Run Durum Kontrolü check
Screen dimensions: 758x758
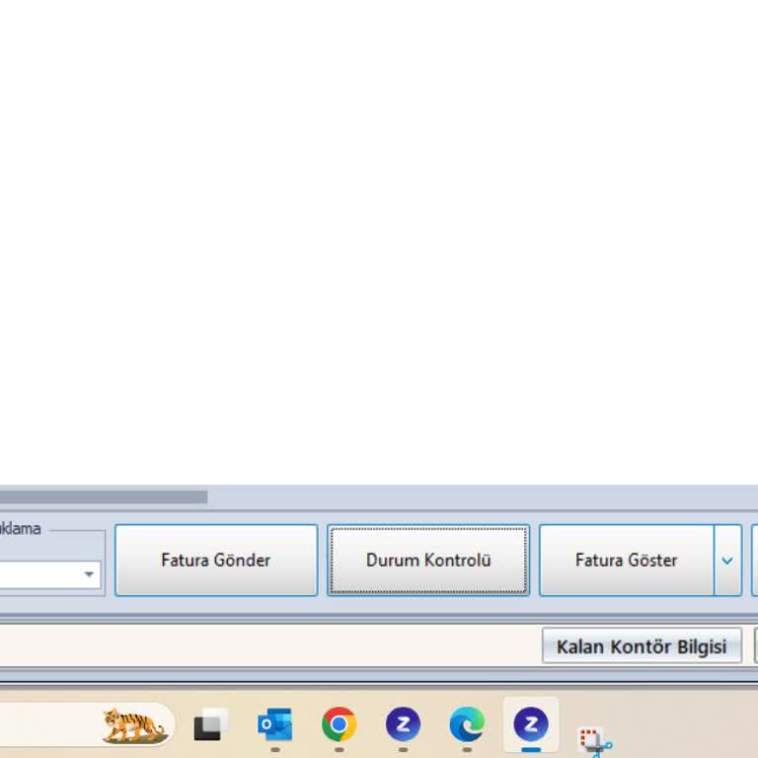coord(428,560)
